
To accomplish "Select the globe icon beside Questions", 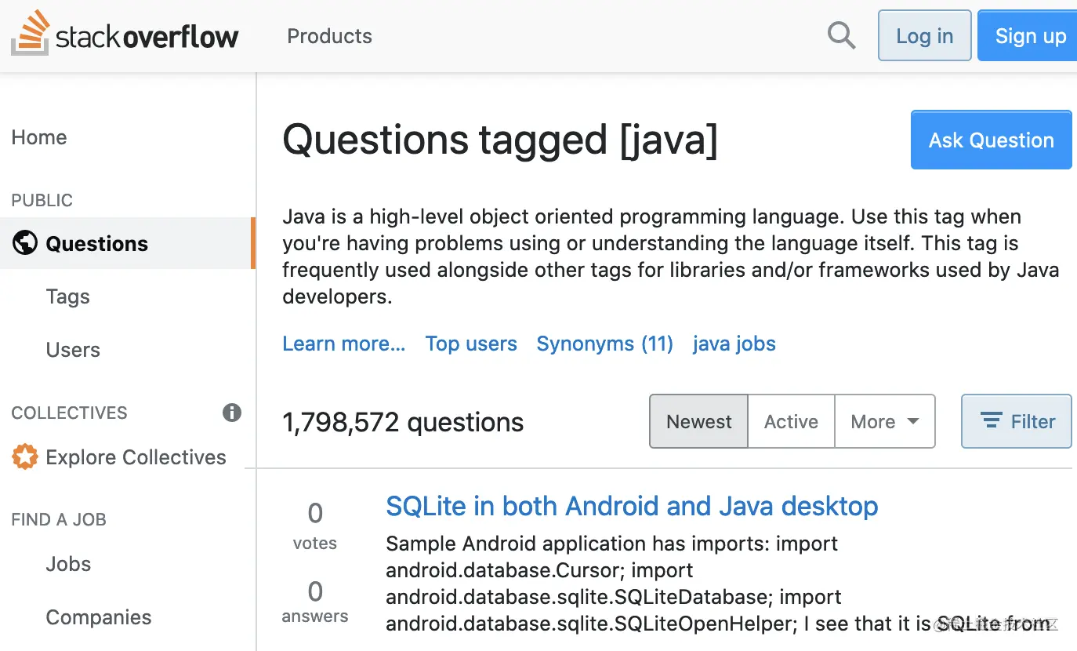I will click(24, 243).
